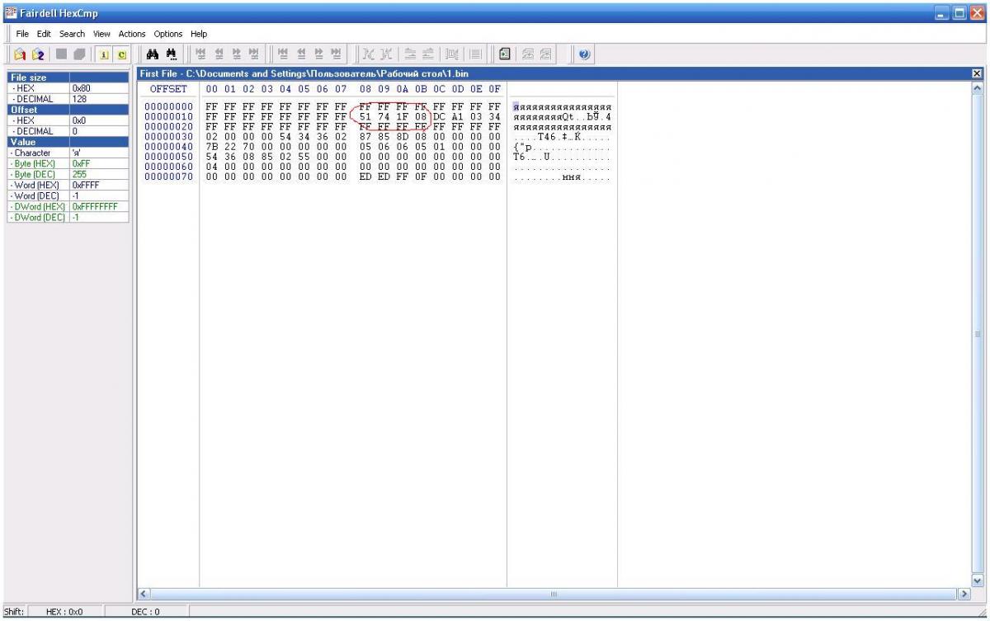Open the View menu

tap(101, 34)
